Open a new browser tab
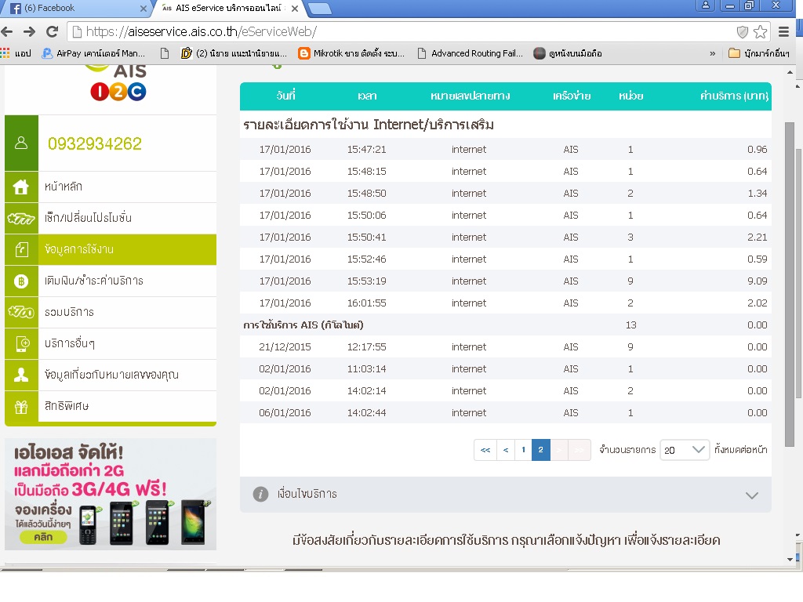Viewport: 803px width, 602px height. (x=319, y=8)
